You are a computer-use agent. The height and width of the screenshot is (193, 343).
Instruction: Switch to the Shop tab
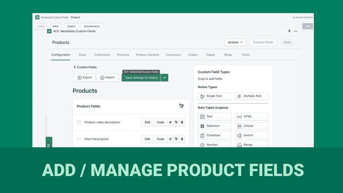[82, 55]
